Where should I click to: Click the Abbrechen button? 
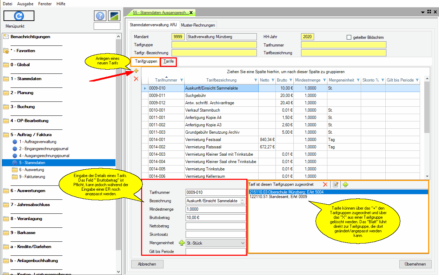point(147,264)
